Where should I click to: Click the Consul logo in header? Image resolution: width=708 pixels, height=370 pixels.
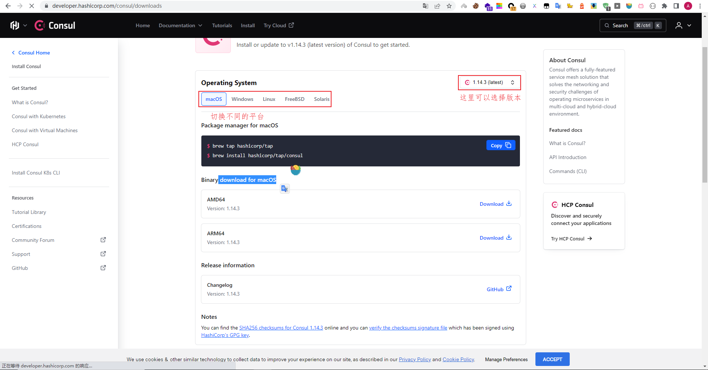click(x=55, y=25)
